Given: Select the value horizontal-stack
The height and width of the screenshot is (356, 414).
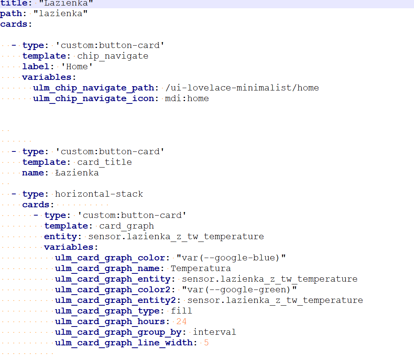Looking at the screenshot, I should tap(99, 194).
